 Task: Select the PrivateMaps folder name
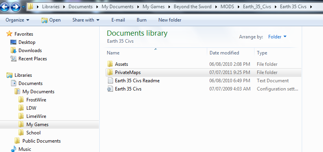(128, 72)
